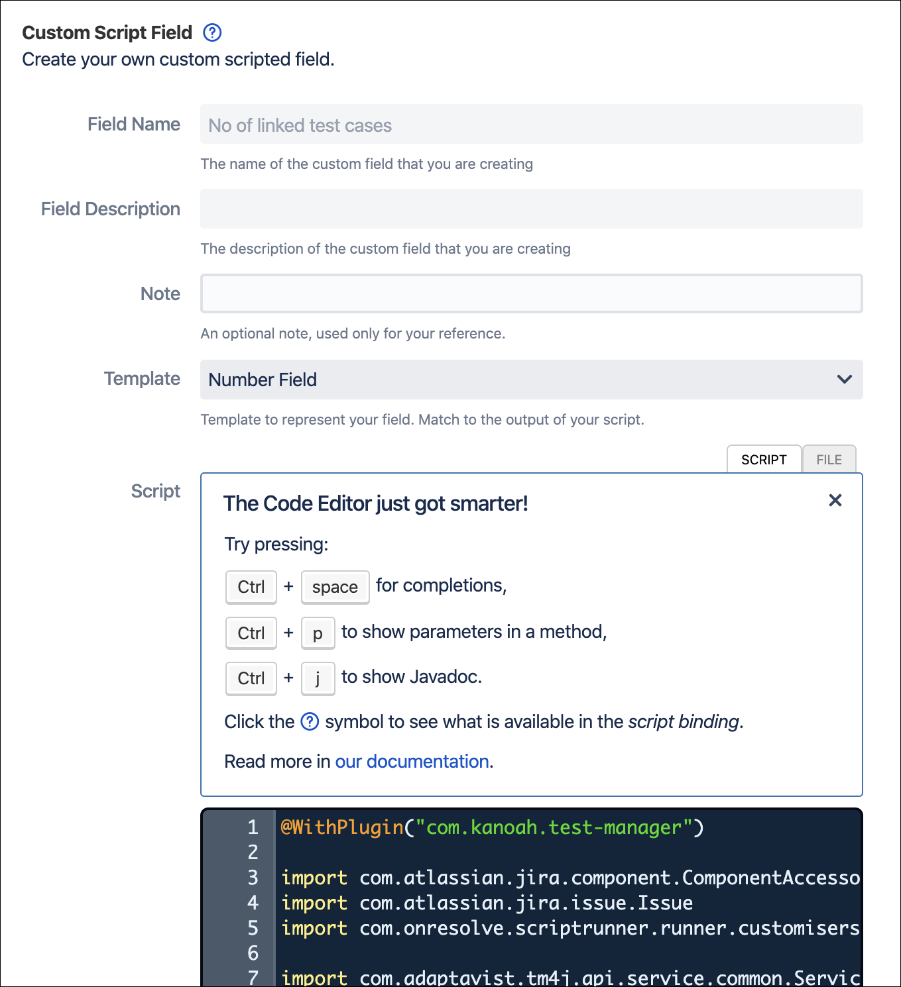Screen dimensions: 901x987
Task: Open the Custom Script Field help icon
Action: pyautogui.click(x=211, y=32)
